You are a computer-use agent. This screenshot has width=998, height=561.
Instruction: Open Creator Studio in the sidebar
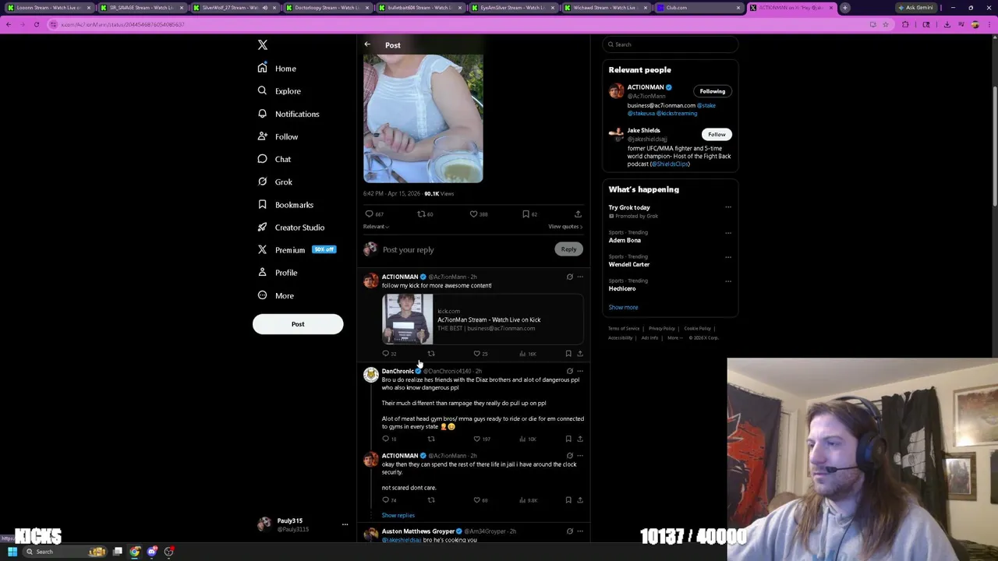tap(291, 228)
